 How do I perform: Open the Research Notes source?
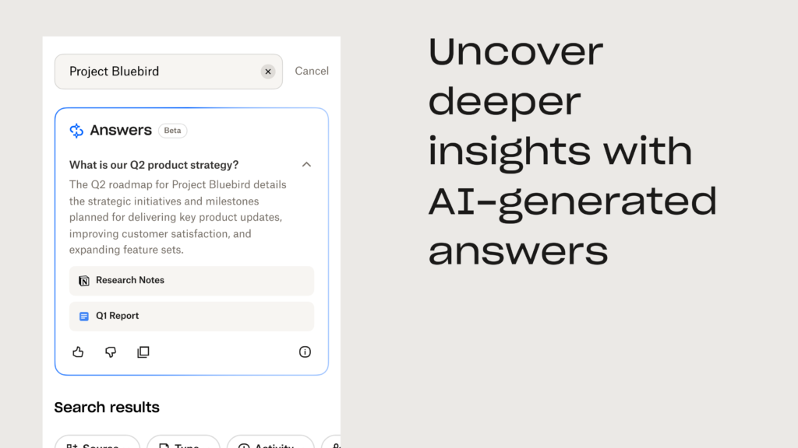[x=192, y=281]
